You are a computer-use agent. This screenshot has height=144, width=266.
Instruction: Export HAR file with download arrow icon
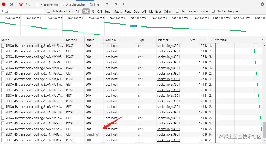pos(124,4)
